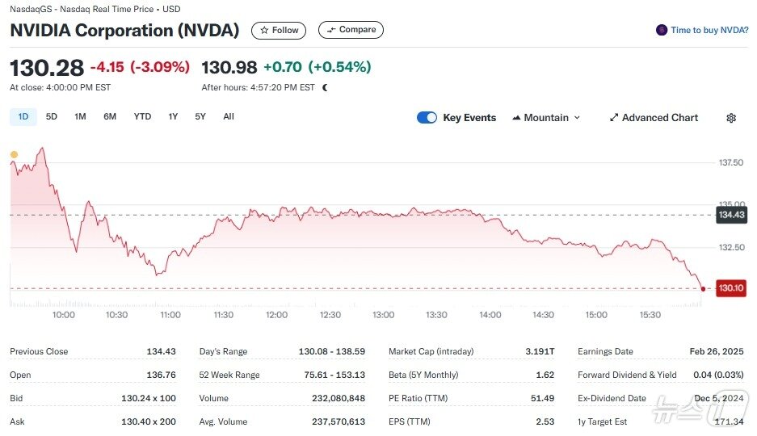Click the Mountain chart type icon
The image size is (757, 436).
516,118
